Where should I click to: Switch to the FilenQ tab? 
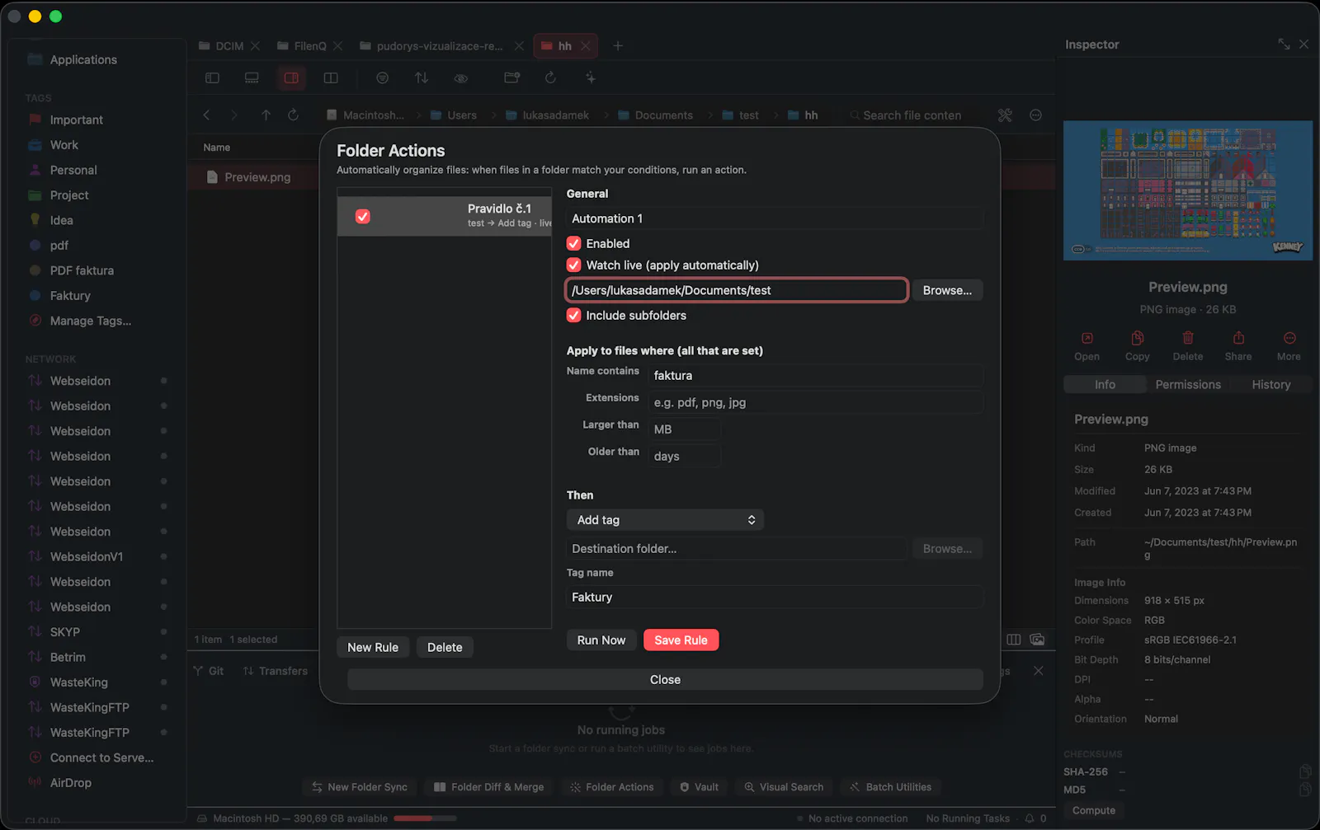309,46
